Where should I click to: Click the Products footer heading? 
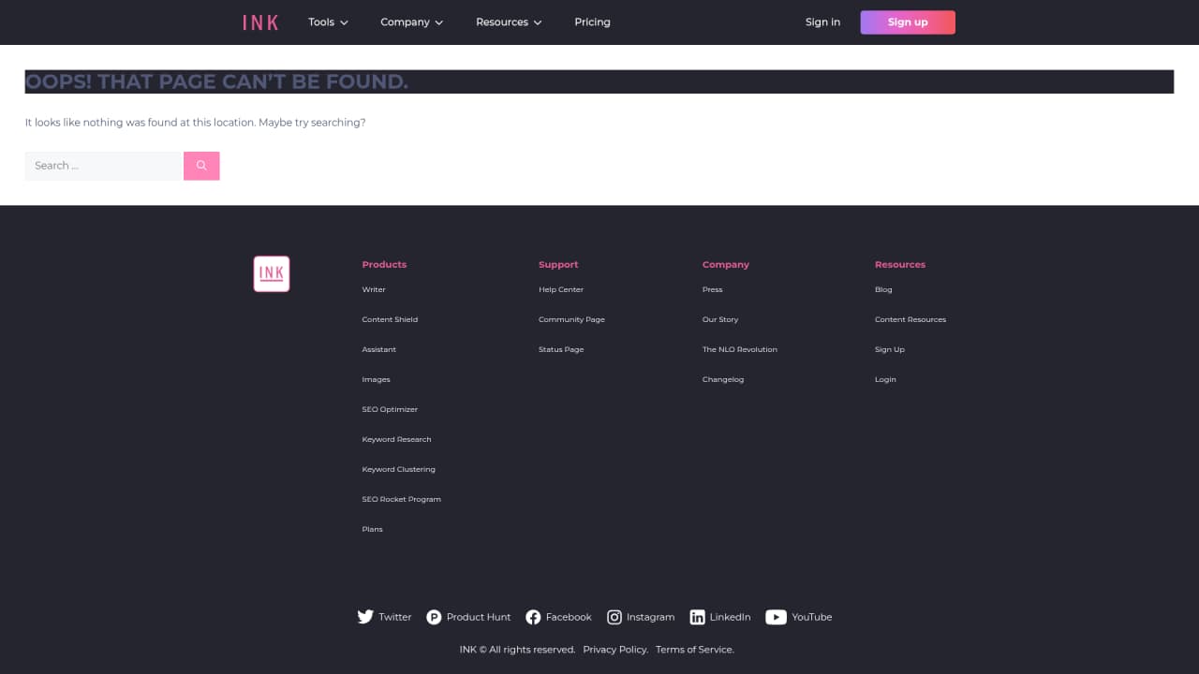384,264
